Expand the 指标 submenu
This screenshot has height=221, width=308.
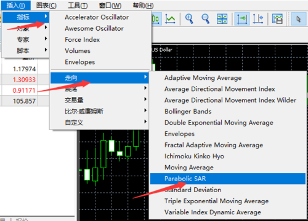(26, 17)
